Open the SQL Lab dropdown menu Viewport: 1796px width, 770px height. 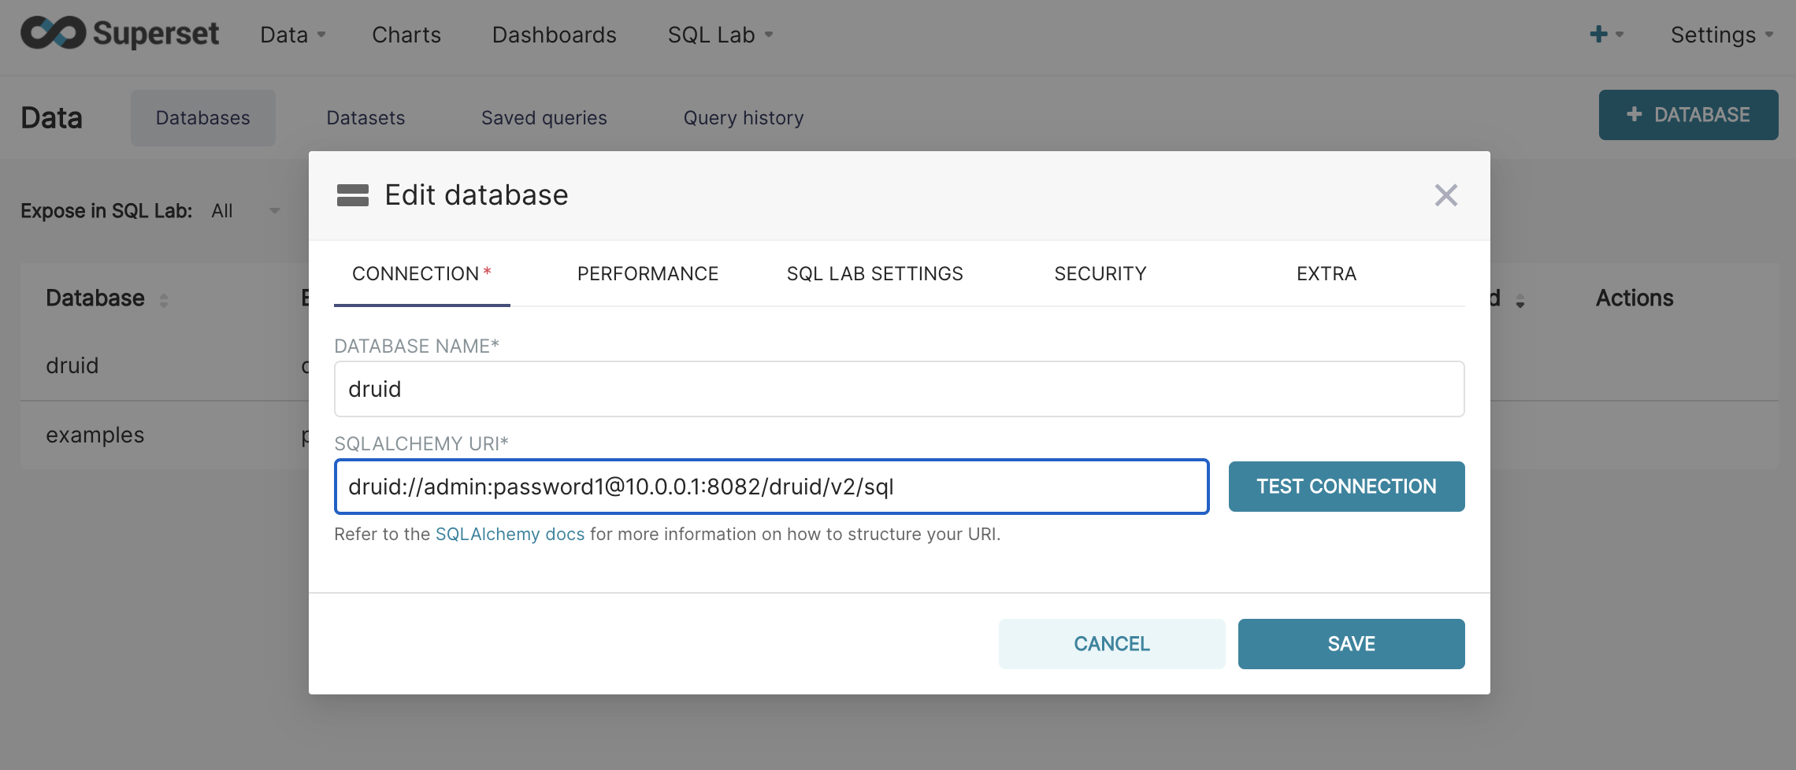719,35
